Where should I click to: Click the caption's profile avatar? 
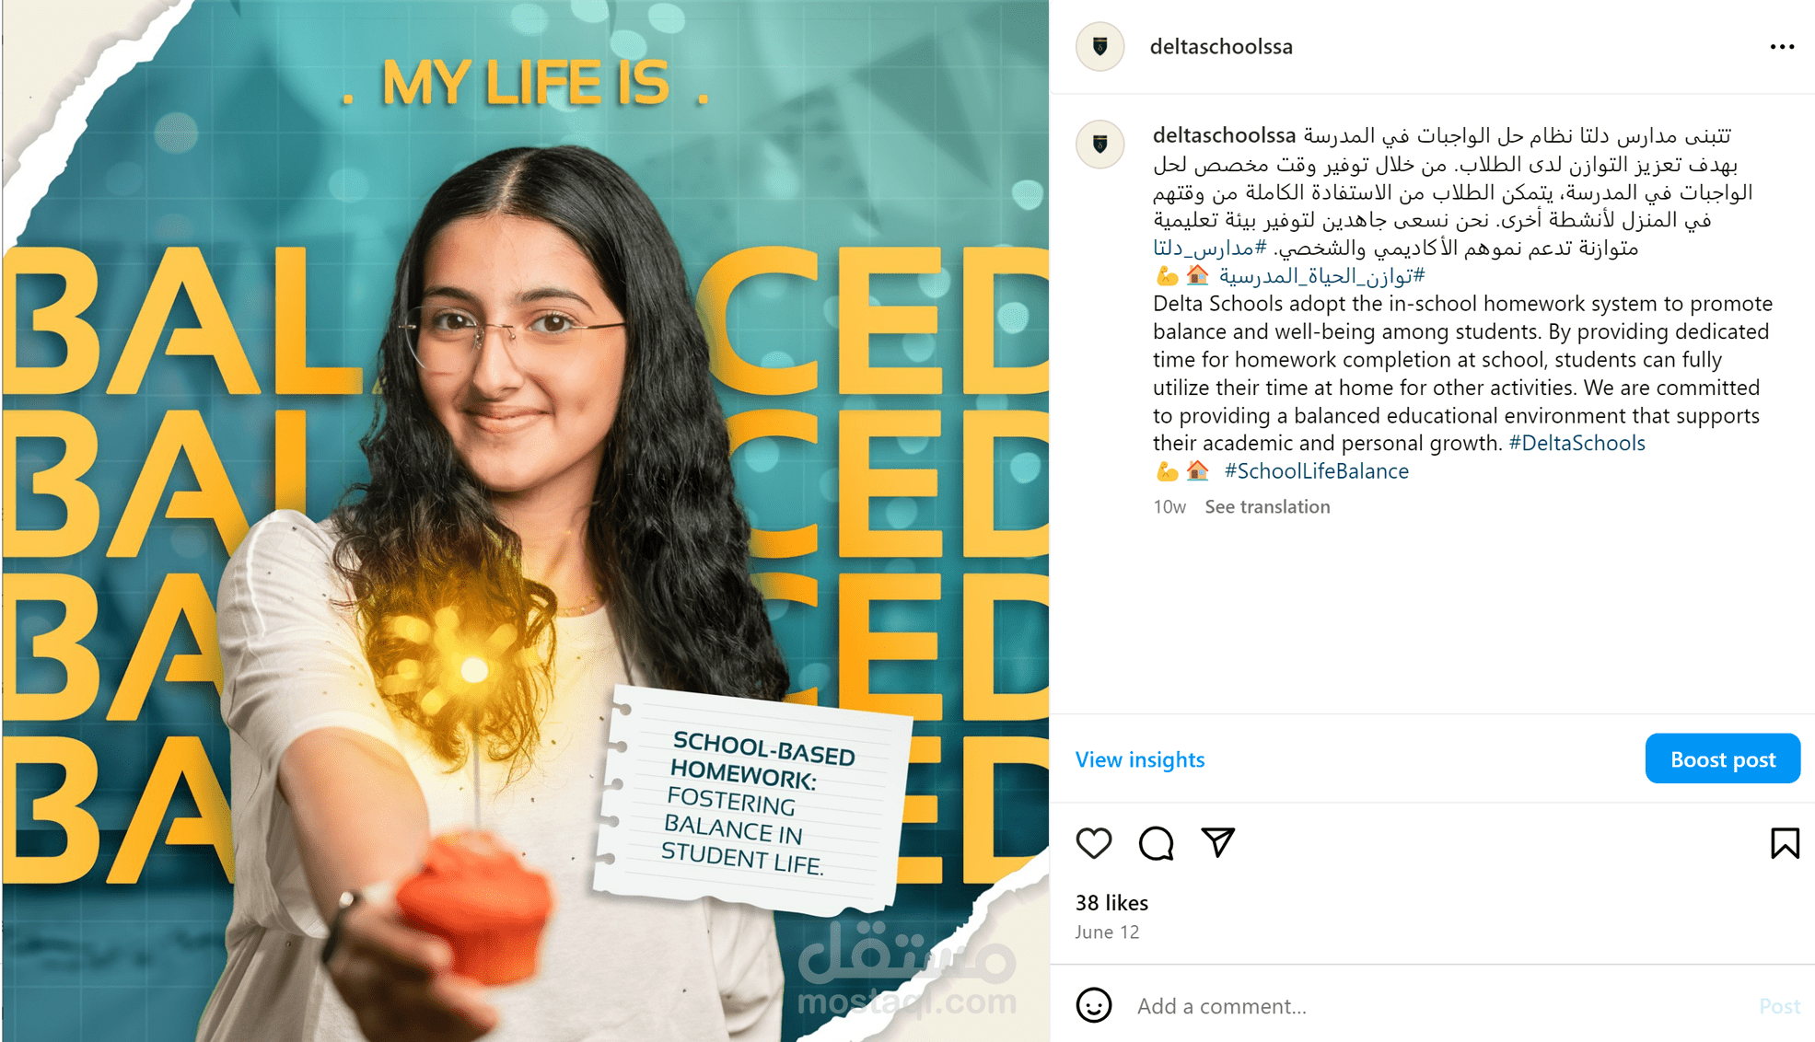point(1100,144)
